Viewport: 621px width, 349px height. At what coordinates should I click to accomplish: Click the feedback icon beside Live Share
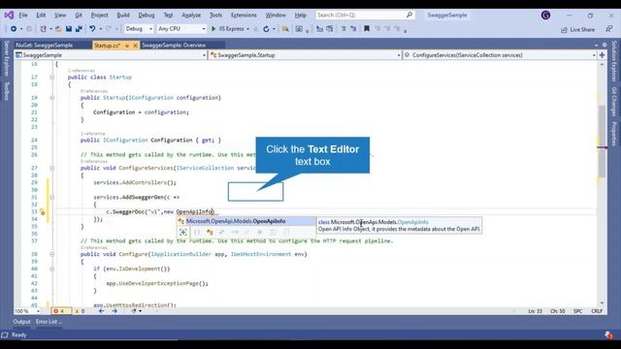pos(609,29)
